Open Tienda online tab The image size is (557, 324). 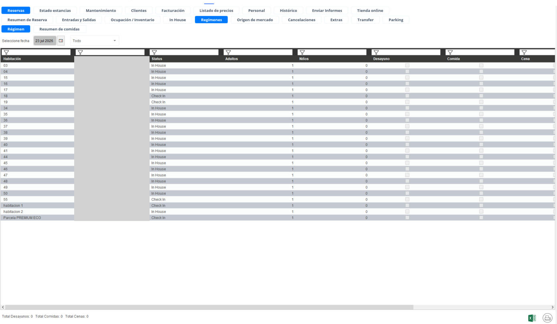pos(370,10)
